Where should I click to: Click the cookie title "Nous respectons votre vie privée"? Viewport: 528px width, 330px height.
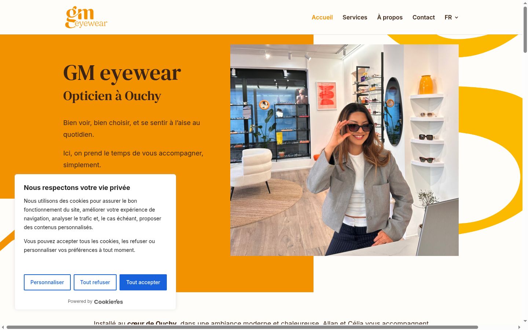[x=77, y=188]
